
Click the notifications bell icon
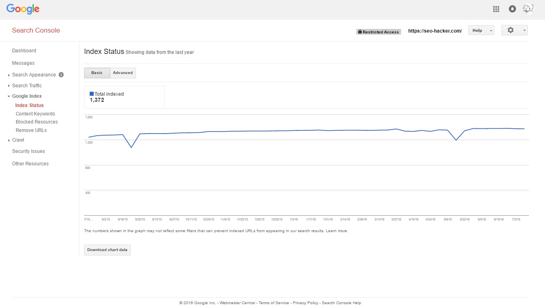pos(512,9)
